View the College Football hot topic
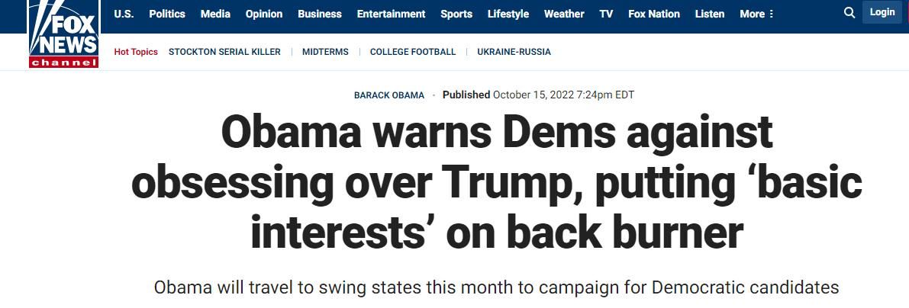Image resolution: width=909 pixels, height=308 pixels. 413,52
